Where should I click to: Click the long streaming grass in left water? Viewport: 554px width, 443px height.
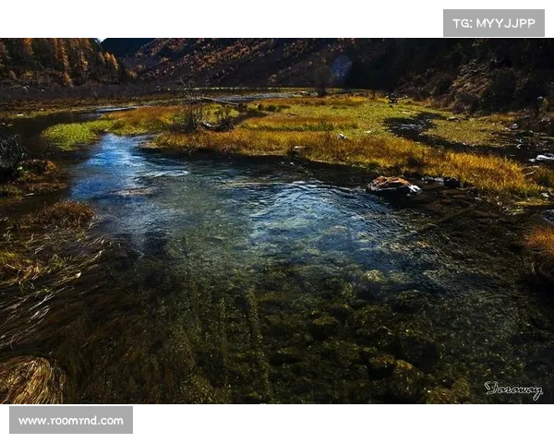tap(46, 268)
